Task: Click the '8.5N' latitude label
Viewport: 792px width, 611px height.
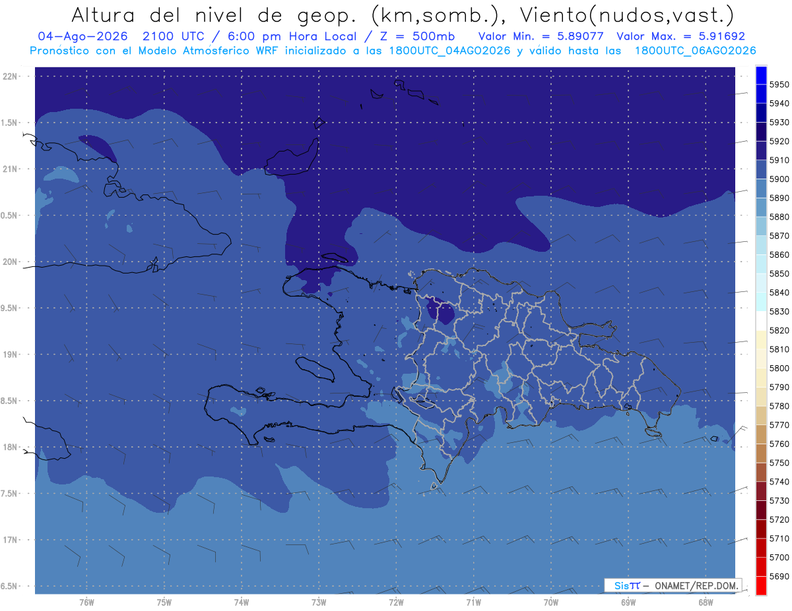Action: [x=9, y=401]
